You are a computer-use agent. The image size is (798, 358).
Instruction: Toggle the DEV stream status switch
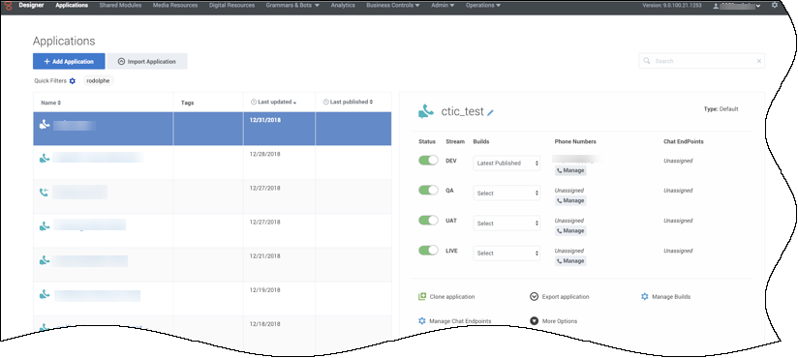(x=428, y=161)
